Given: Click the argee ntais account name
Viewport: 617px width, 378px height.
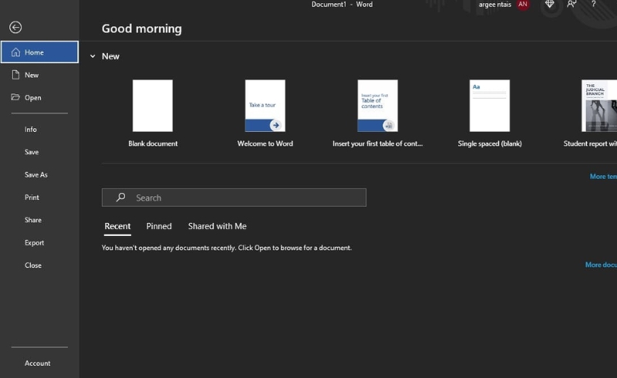Looking at the screenshot, I should [x=494, y=5].
